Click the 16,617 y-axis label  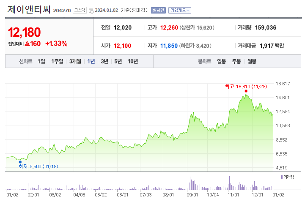283,84
